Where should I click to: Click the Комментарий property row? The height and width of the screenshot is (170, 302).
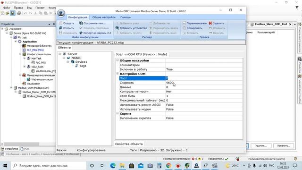pos(181,65)
